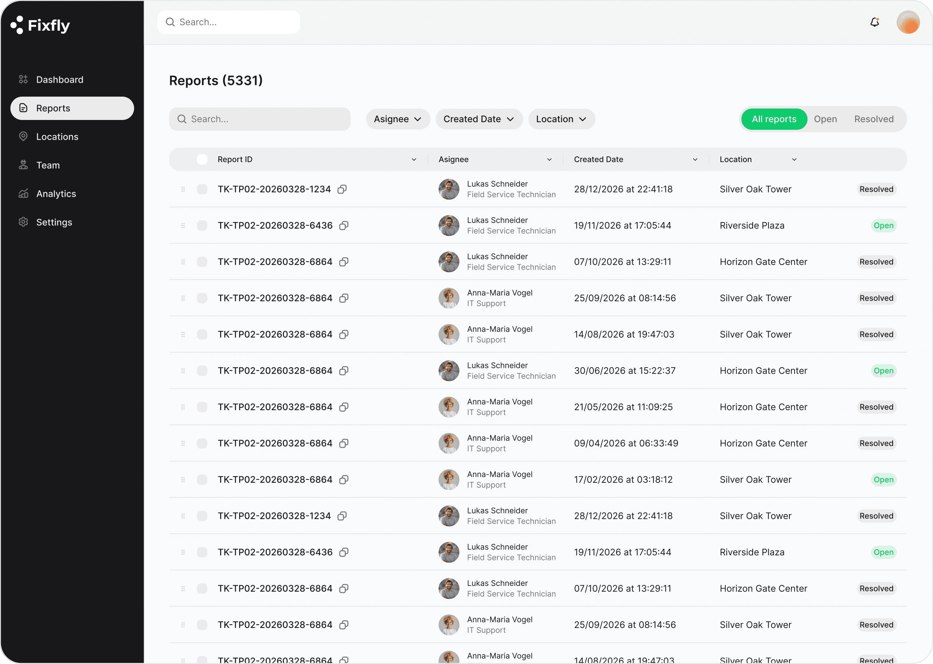Click the drag handle on the first report row
933x664 pixels.
(183, 189)
